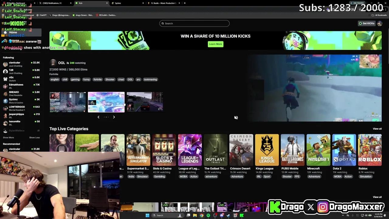Open ChatGPT bookmark

coord(41,15)
